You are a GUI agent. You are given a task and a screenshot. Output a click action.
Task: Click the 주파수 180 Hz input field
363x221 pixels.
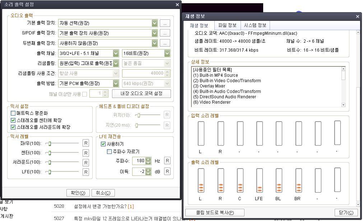(139, 161)
